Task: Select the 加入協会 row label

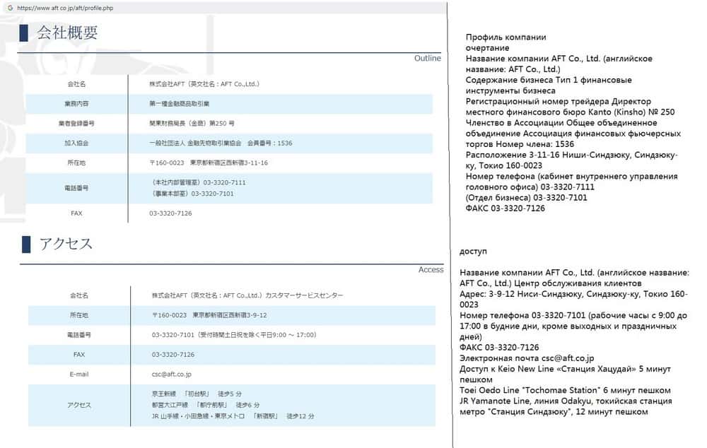Action: (76, 143)
